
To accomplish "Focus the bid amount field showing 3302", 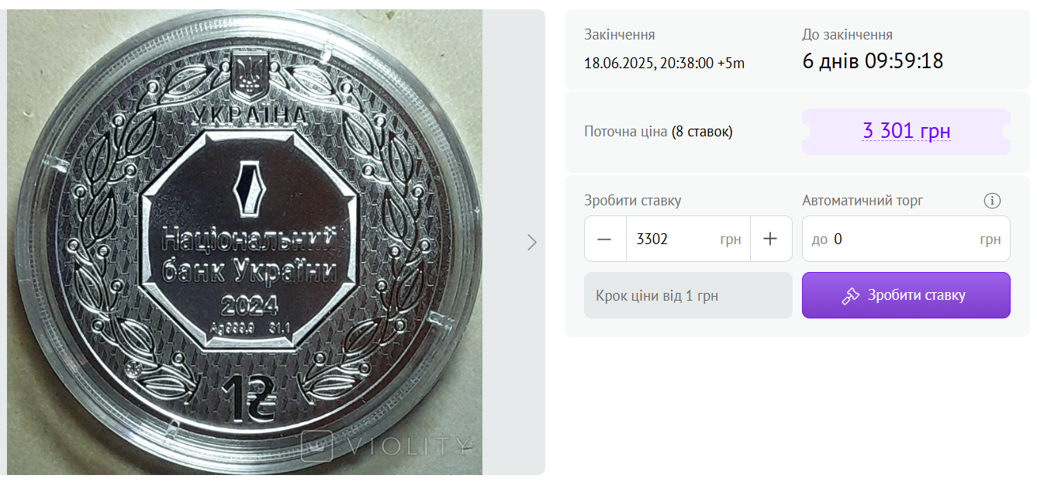I will 687,239.
